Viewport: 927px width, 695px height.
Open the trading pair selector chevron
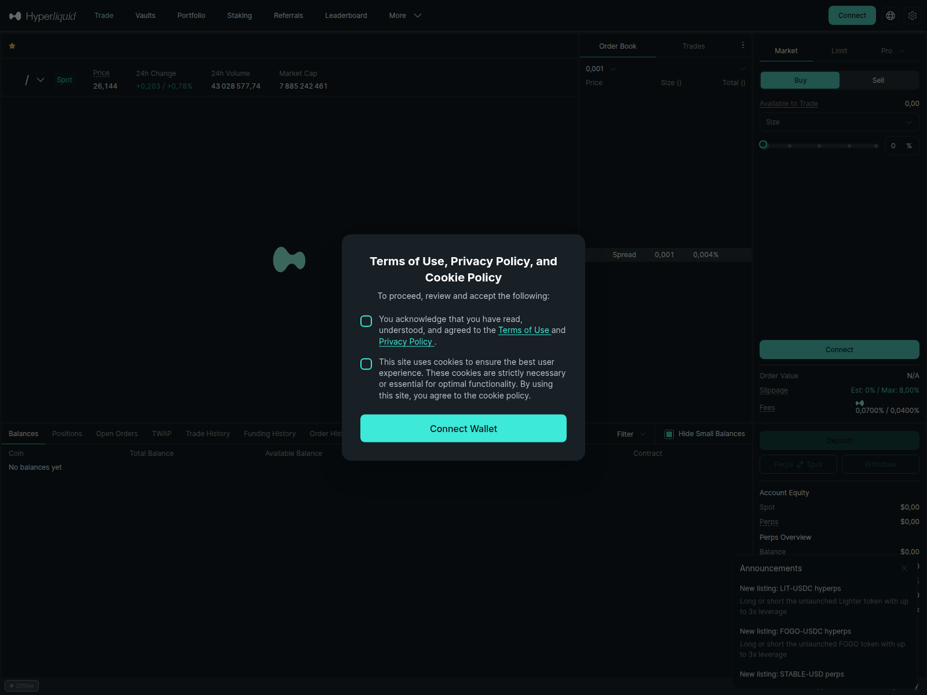pyautogui.click(x=41, y=80)
